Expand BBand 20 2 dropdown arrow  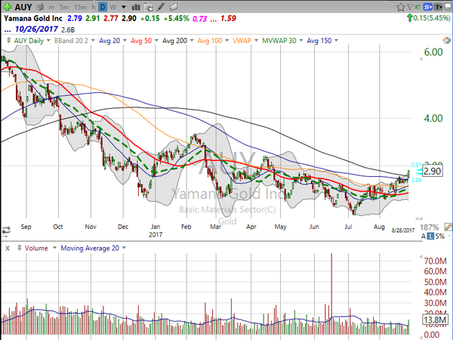click(x=93, y=41)
